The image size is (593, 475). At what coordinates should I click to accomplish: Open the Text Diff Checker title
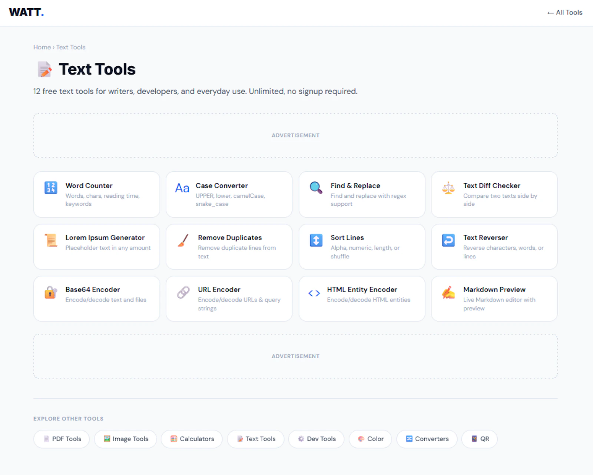492,185
